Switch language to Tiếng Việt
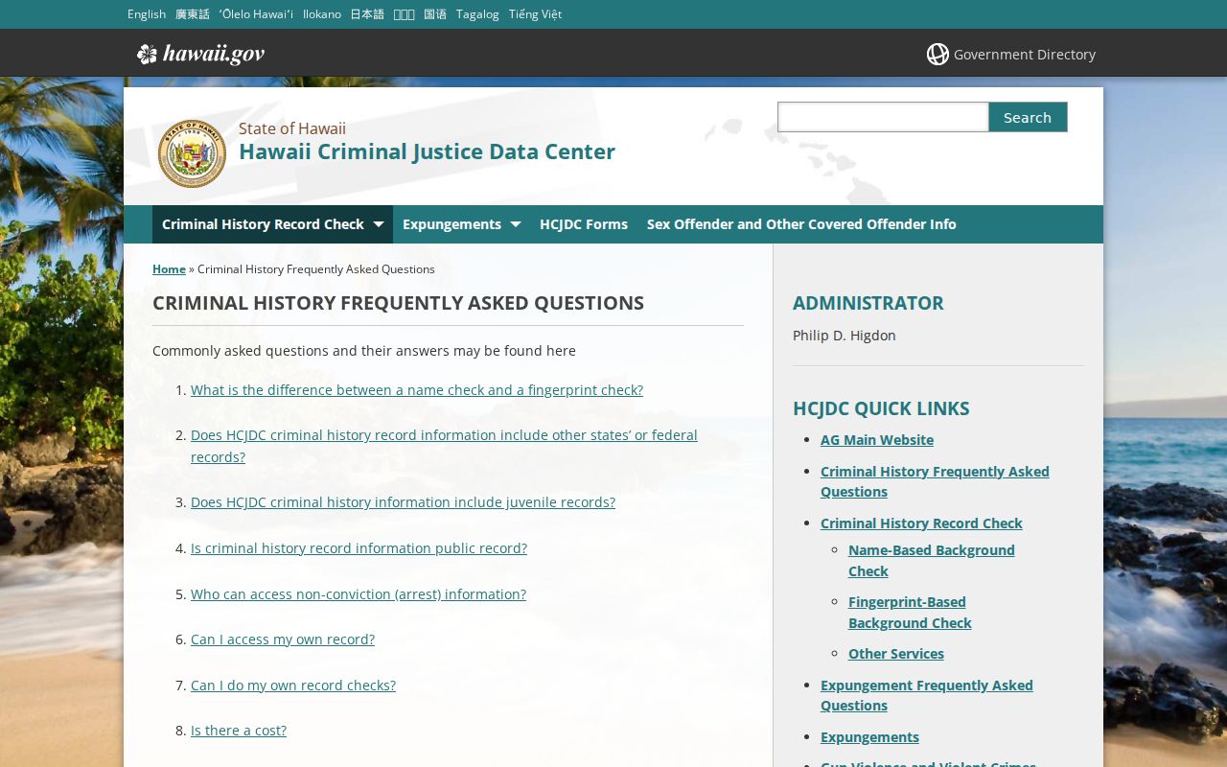The image size is (1227, 767). [x=535, y=14]
